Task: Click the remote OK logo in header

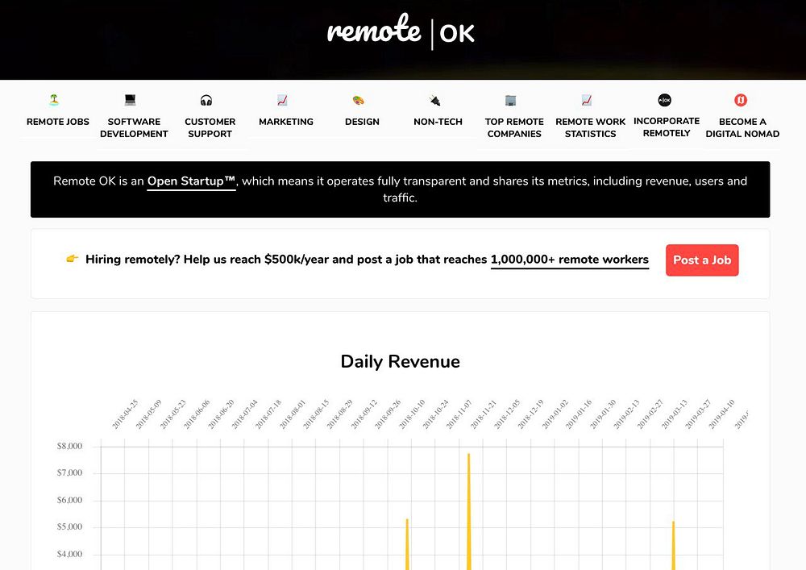Action: click(401, 32)
